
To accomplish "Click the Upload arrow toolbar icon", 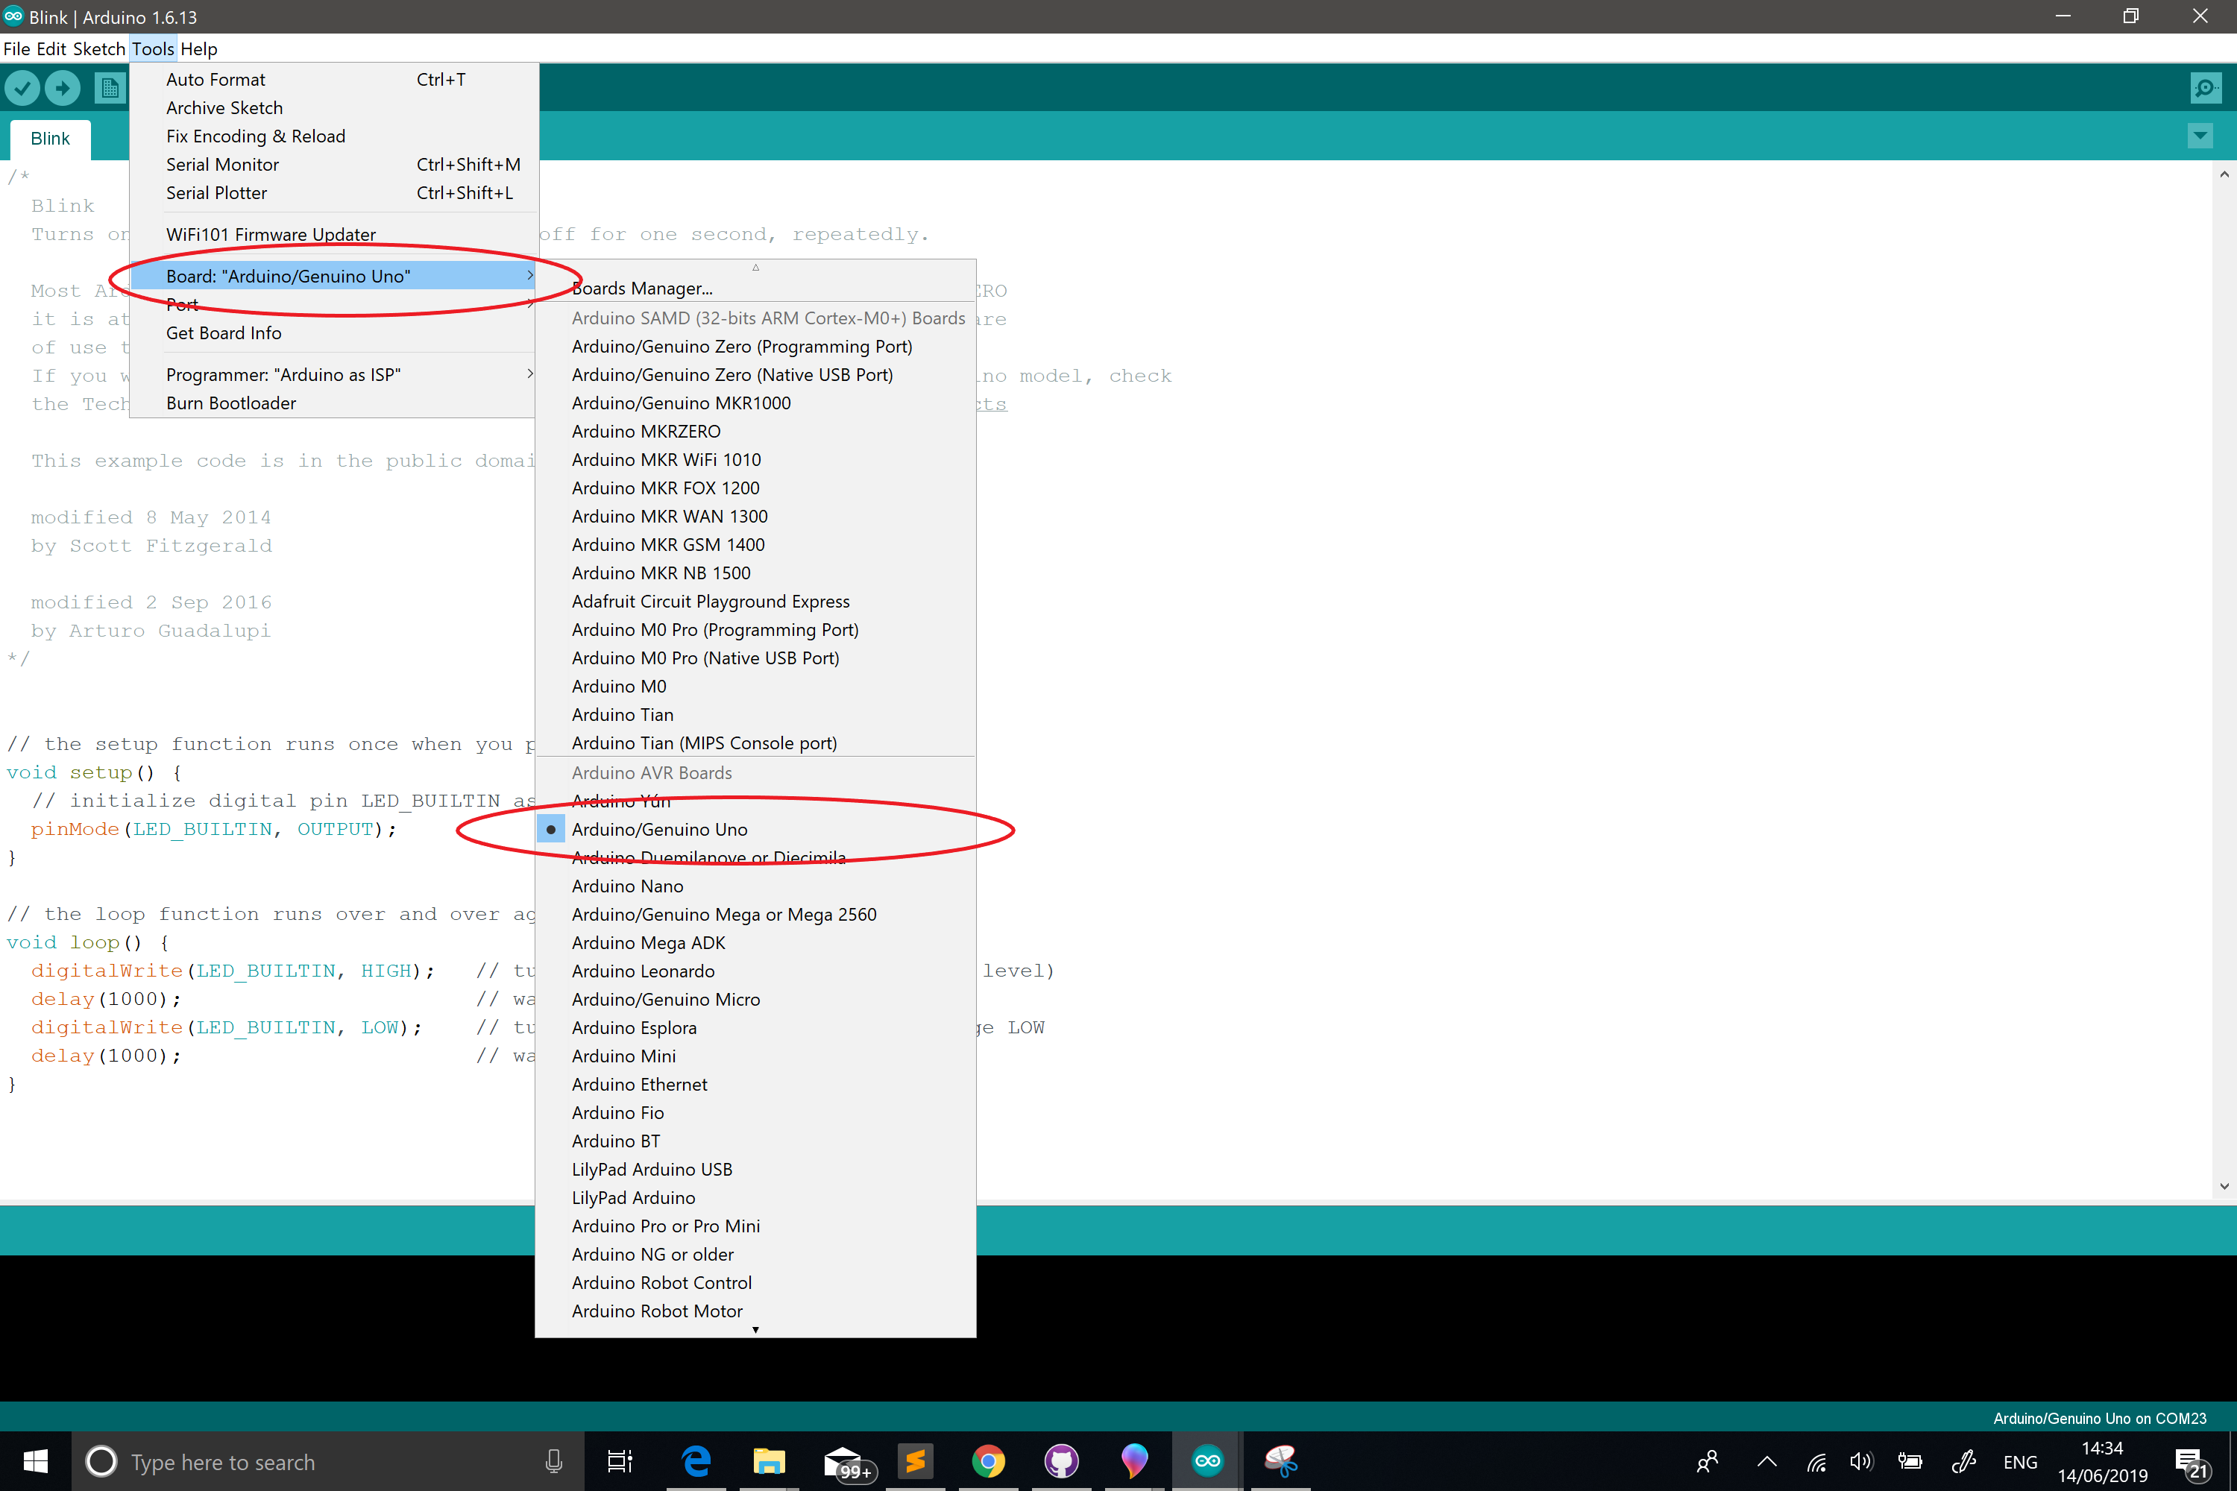I will 63,89.
